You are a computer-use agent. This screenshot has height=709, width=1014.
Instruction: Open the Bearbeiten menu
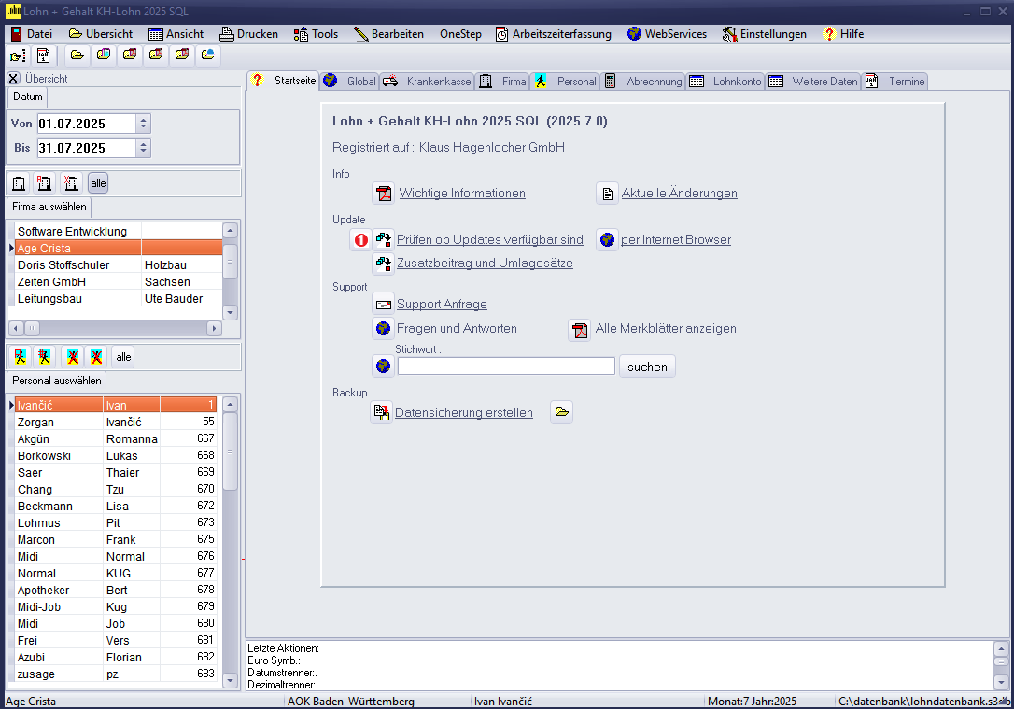(388, 34)
